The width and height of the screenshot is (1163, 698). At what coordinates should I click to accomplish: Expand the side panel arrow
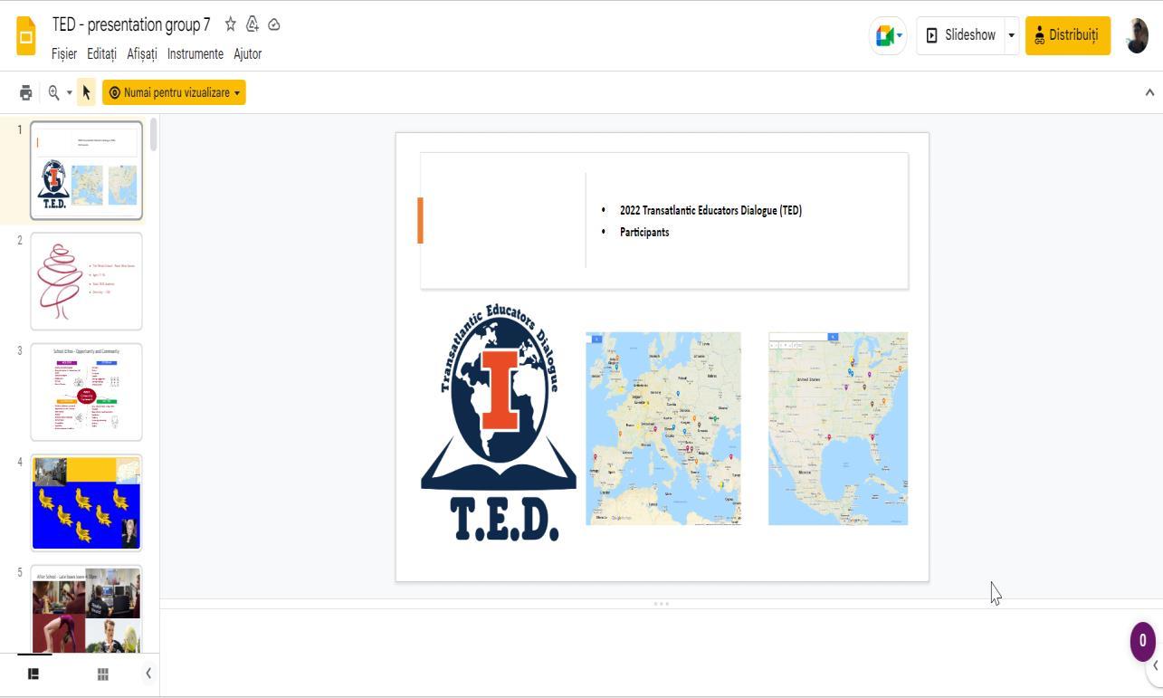[1155, 665]
